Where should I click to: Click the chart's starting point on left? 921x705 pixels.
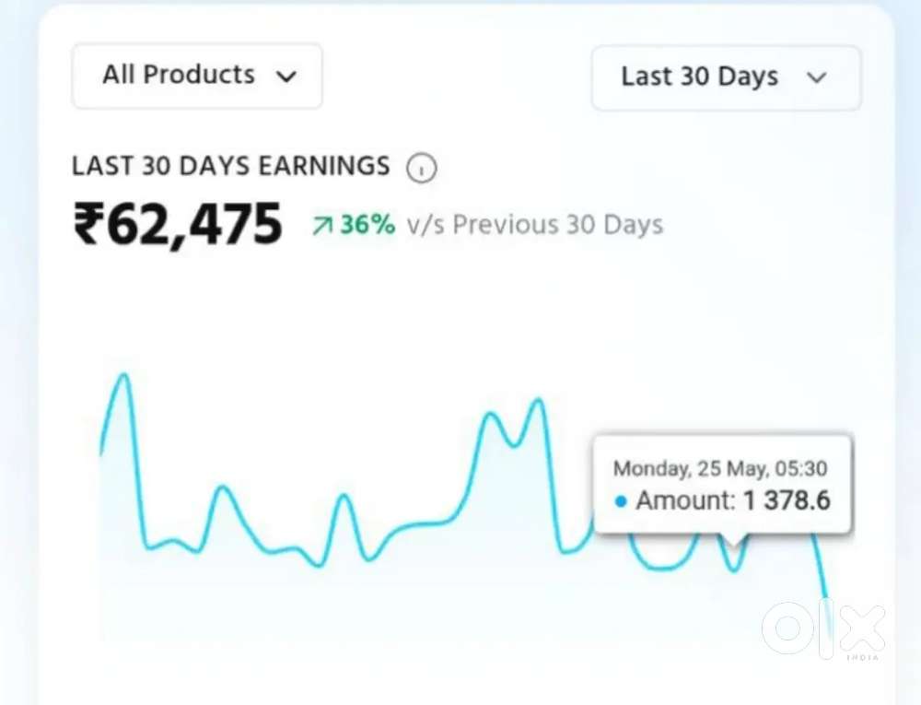pyautogui.click(x=101, y=452)
